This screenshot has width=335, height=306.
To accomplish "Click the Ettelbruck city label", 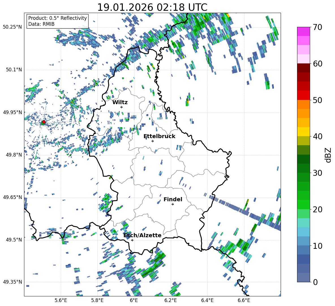I will (159, 136).
